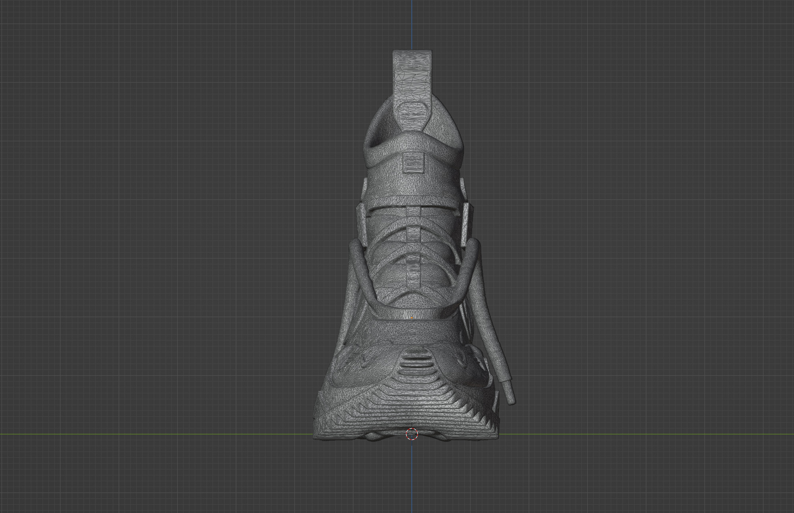Click the red-white 3D cursor circle
Screen dimensions: 794x513
412,434
